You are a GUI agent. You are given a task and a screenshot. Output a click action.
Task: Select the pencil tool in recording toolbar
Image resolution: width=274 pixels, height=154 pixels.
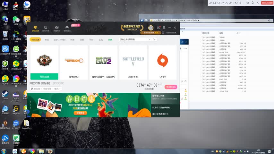210,3
